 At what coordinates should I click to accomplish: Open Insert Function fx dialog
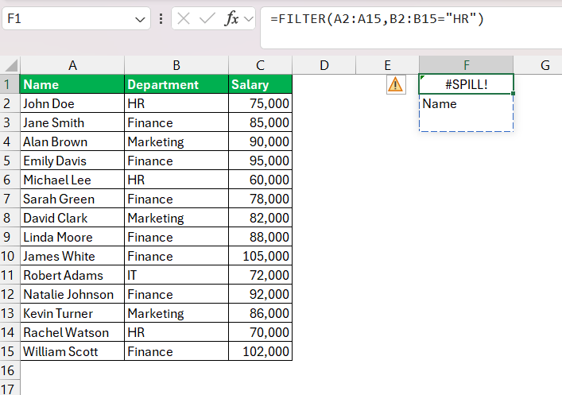click(231, 18)
